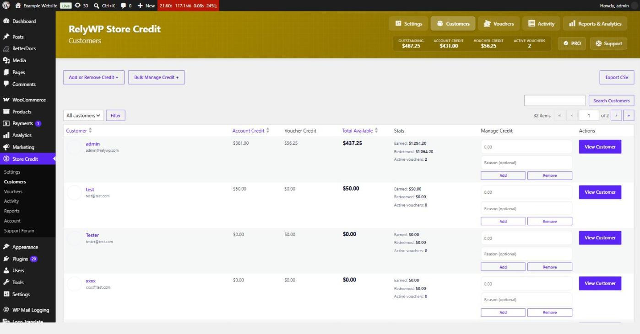The image size is (640, 334).
Task: Open the + New menu
Action: tap(146, 5)
